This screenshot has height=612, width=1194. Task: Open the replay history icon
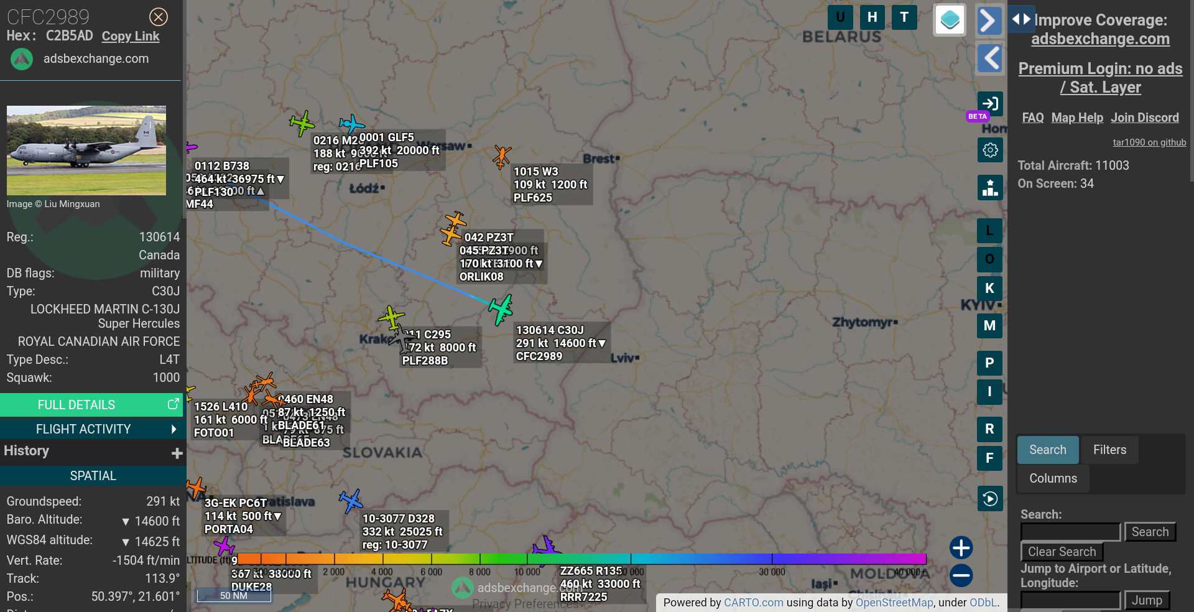click(x=990, y=498)
